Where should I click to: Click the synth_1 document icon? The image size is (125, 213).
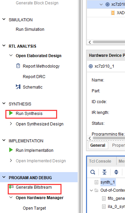[96, 182]
